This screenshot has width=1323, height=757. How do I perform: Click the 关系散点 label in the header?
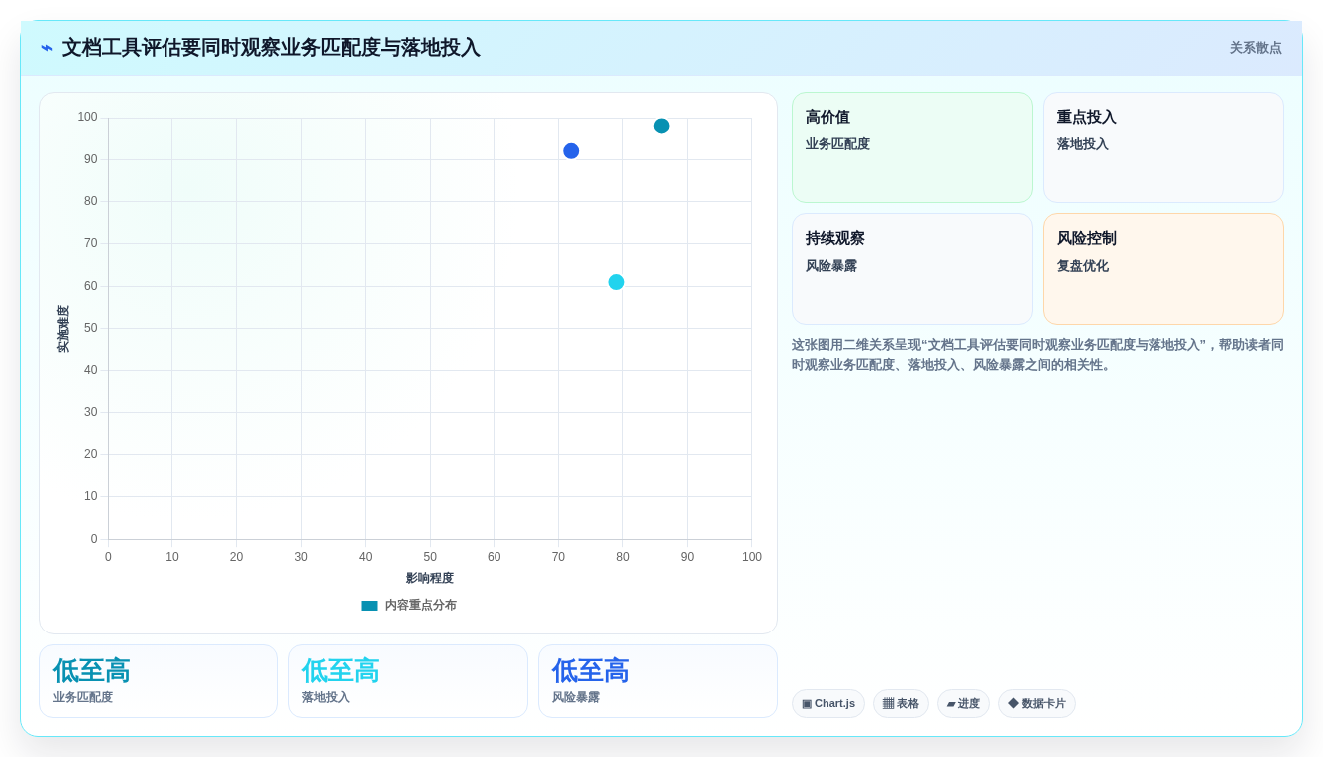click(x=1255, y=48)
